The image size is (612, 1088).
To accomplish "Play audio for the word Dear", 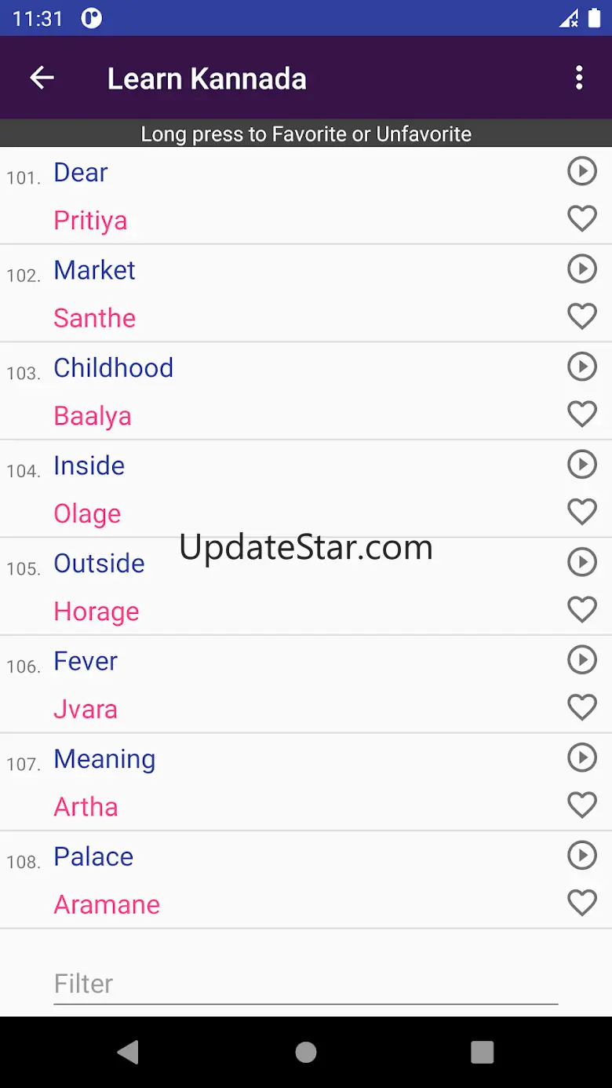I will [582, 171].
